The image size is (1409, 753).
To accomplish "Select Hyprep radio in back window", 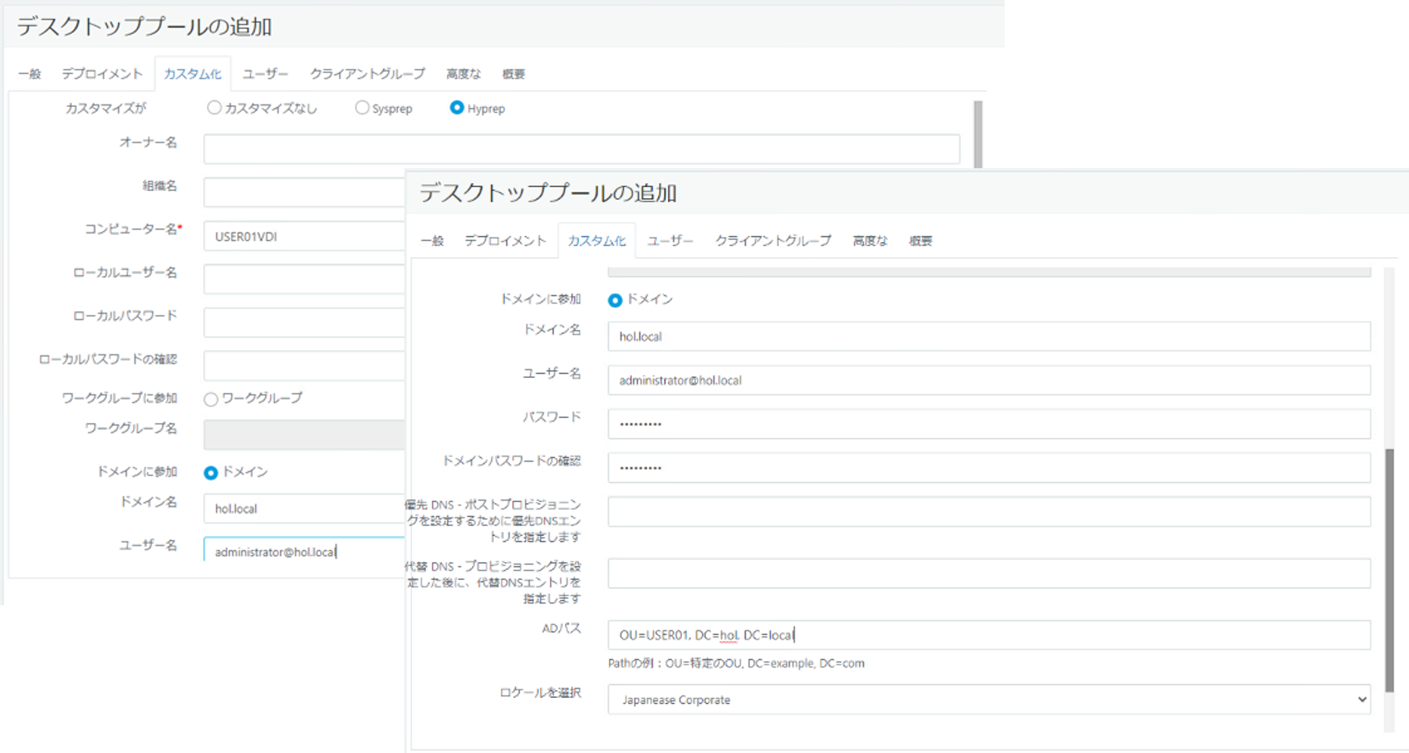I will coord(456,108).
